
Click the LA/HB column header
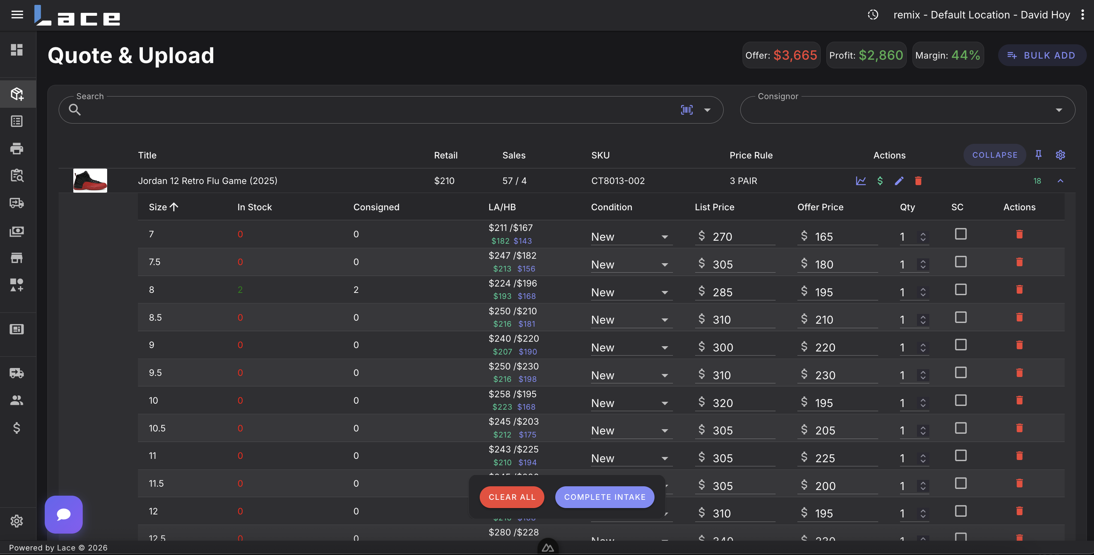tap(502, 207)
